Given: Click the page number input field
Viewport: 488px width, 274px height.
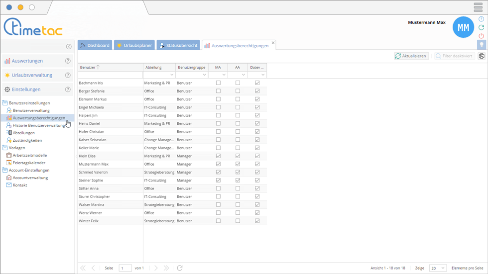Looking at the screenshot, I should [125, 268].
